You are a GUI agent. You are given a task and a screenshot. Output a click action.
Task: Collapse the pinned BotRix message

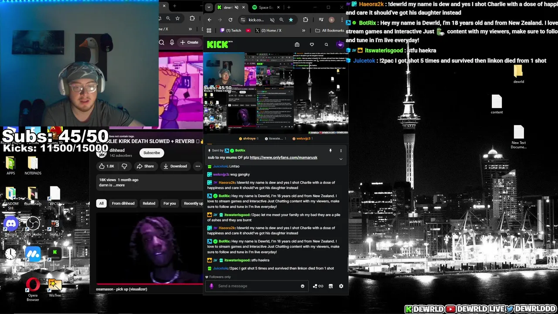coord(341,159)
